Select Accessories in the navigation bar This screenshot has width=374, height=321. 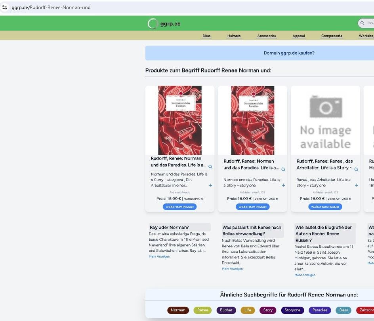click(x=266, y=36)
